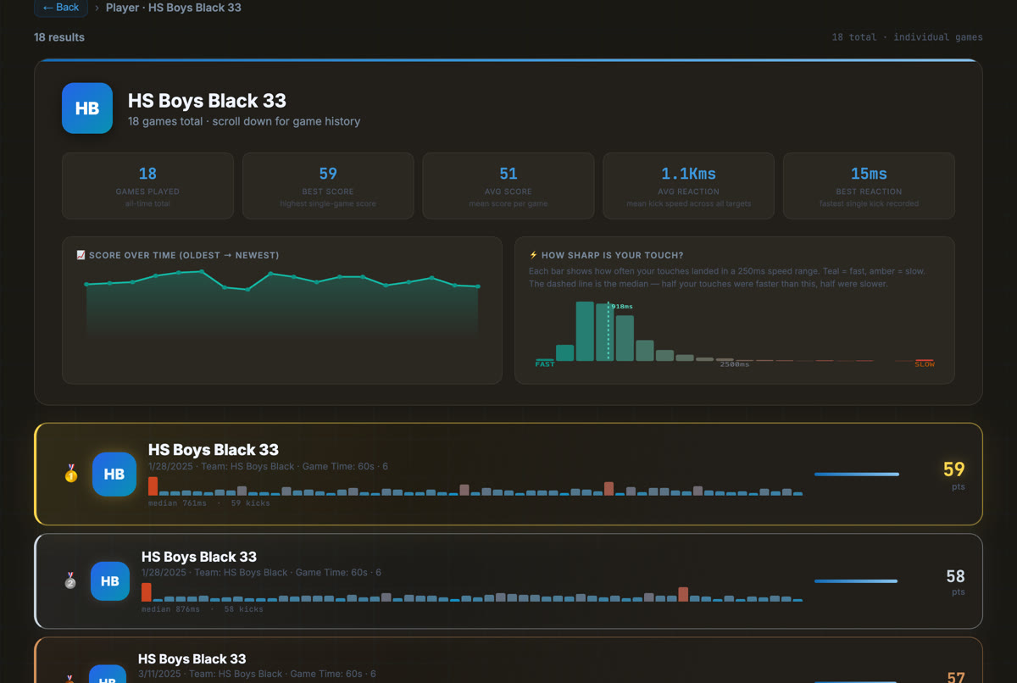
Task: Click the HB avatar on the 58-point game
Action: [110, 581]
